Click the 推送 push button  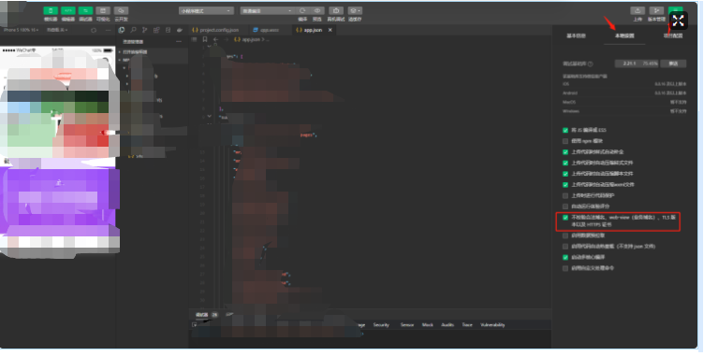(x=673, y=64)
